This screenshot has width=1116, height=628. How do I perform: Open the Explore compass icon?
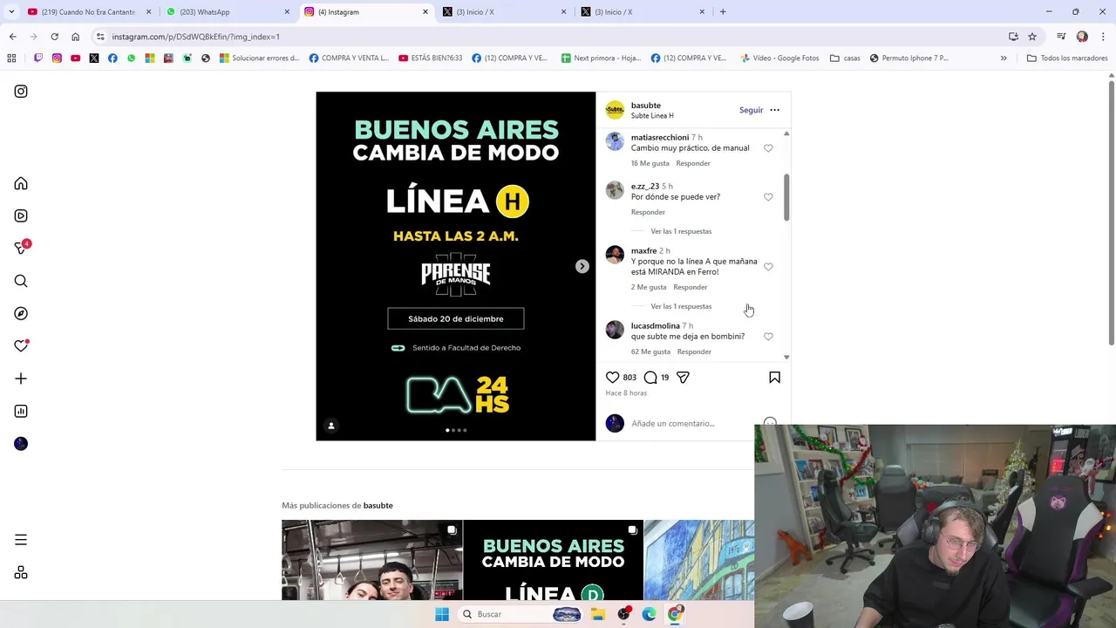21,313
